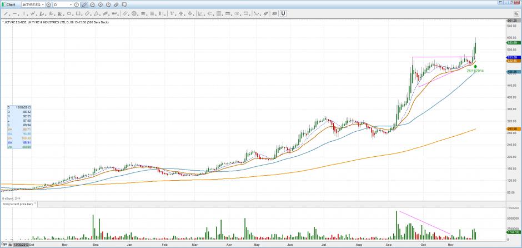Click the speech bubble notes icon

(124, 4)
